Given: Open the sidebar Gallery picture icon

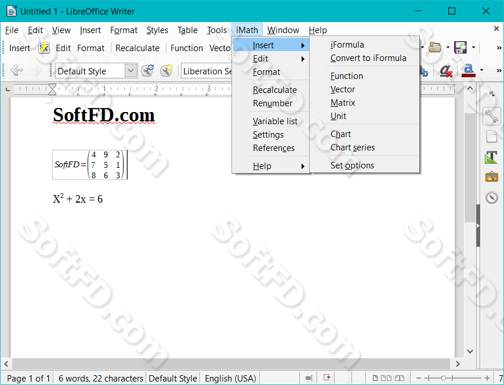Looking at the screenshot, I should 491,177.
